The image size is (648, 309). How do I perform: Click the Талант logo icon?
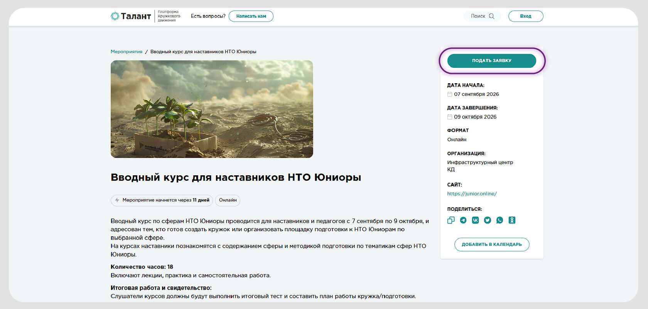(115, 16)
